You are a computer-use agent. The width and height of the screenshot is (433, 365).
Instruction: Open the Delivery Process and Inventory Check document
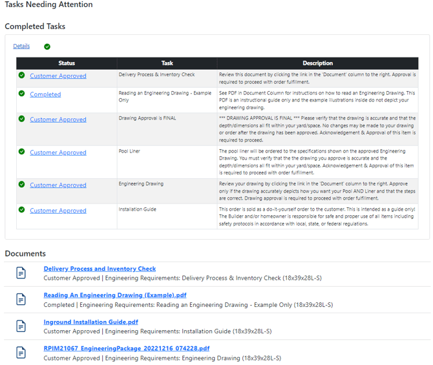pos(100,269)
